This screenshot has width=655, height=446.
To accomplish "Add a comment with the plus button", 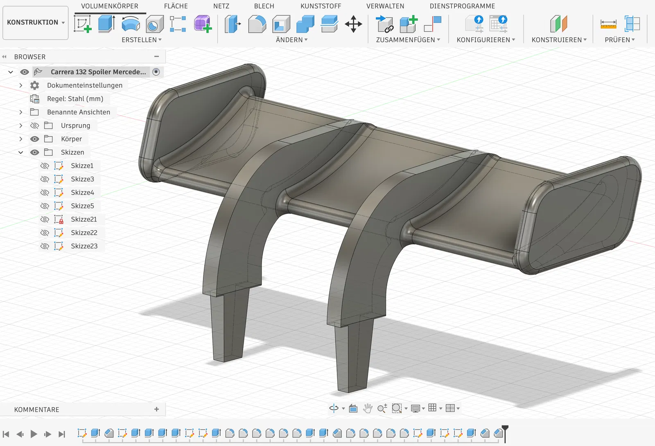I will tap(156, 409).
